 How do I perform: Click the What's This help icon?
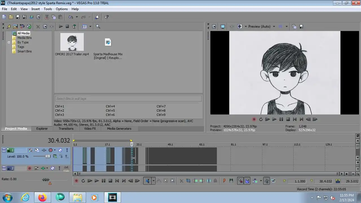[106, 17]
